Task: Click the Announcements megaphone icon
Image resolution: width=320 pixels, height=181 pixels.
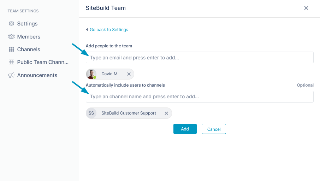Action: (11, 75)
